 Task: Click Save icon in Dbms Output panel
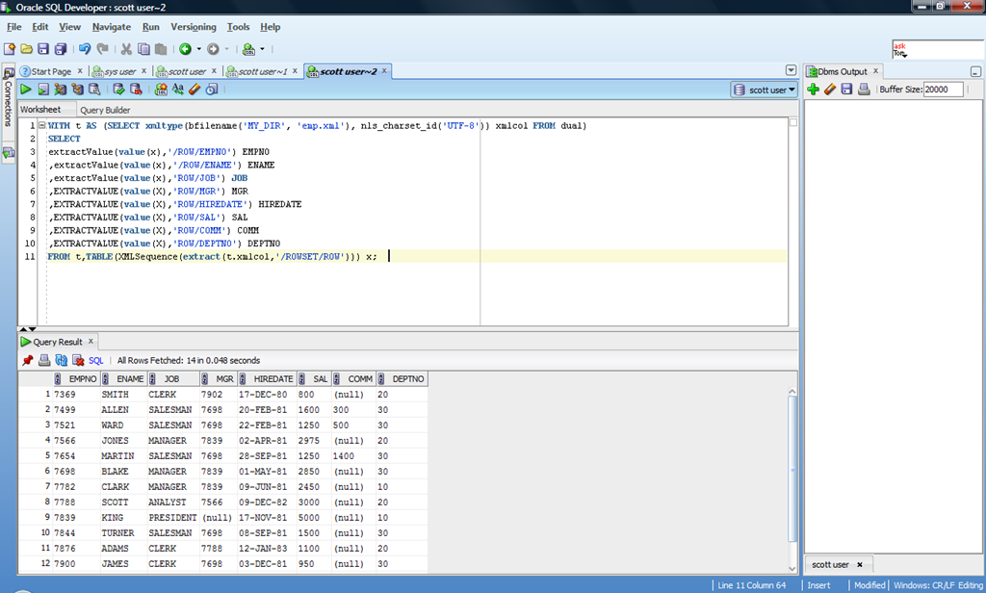[x=847, y=90]
